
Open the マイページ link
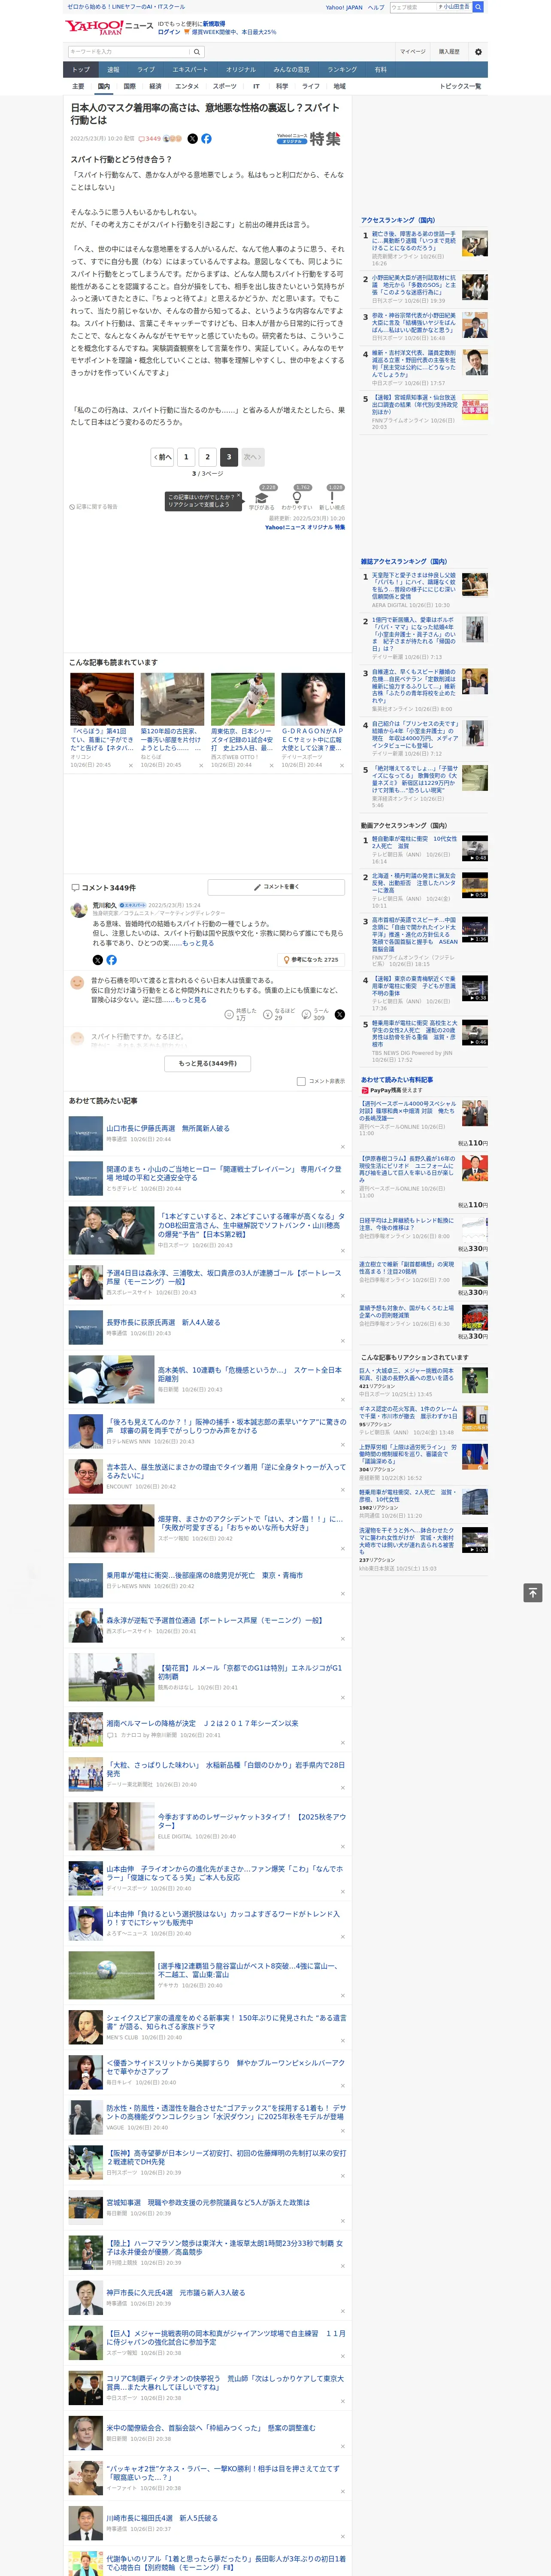coord(412,52)
